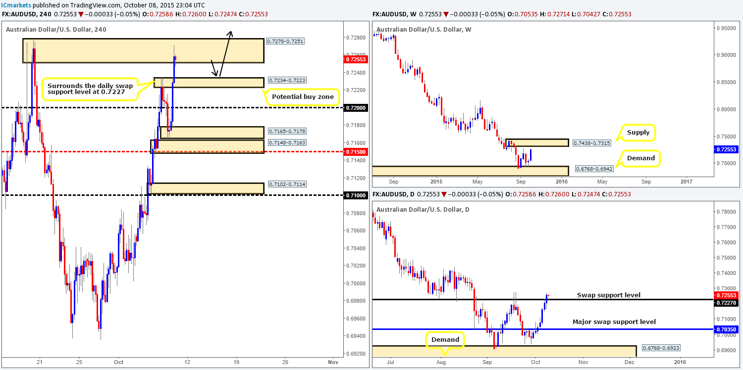Click the black 0.72270 price axis tag
Screen dimensions: 743x370
pyautogui.click(x=726, y=302)
